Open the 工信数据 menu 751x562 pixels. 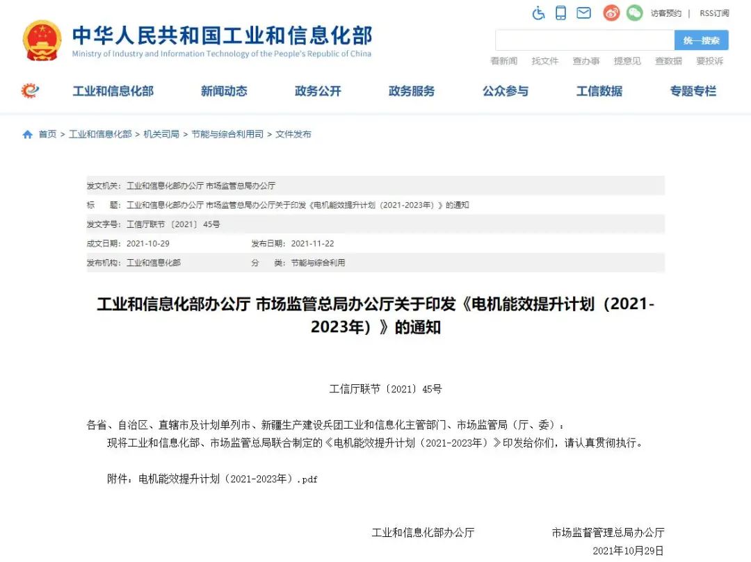[x=599, y=91]
